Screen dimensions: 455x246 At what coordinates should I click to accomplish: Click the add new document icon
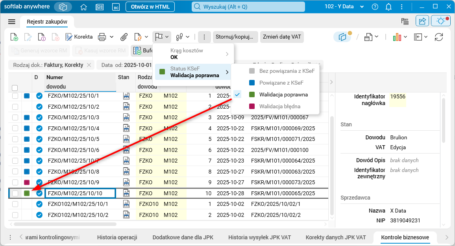pos(14,37)
